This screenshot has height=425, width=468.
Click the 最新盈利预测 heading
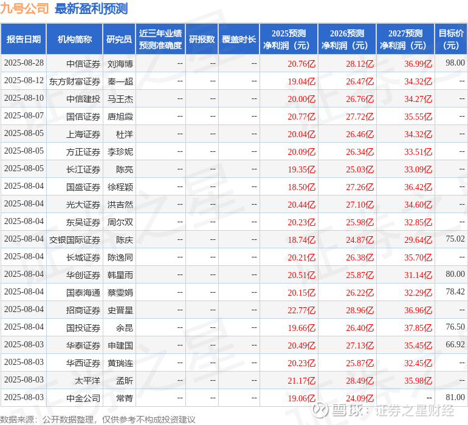click(x=91, y=8)
